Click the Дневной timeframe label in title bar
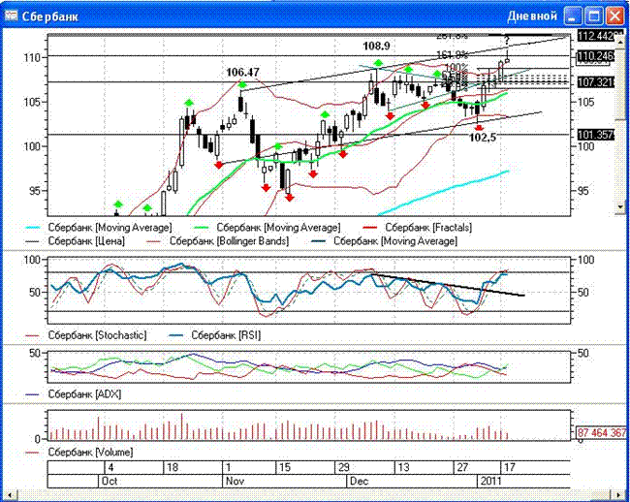This screenshot has height=502, width=630. coord(532,16)
